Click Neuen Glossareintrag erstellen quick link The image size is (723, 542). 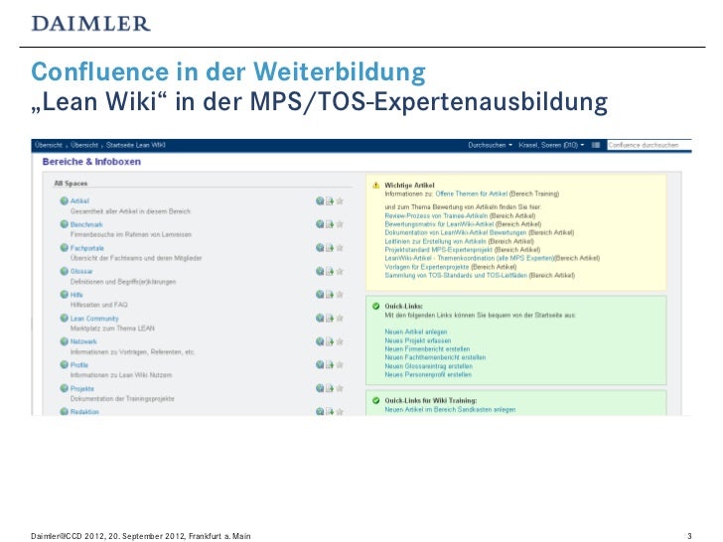428,366
